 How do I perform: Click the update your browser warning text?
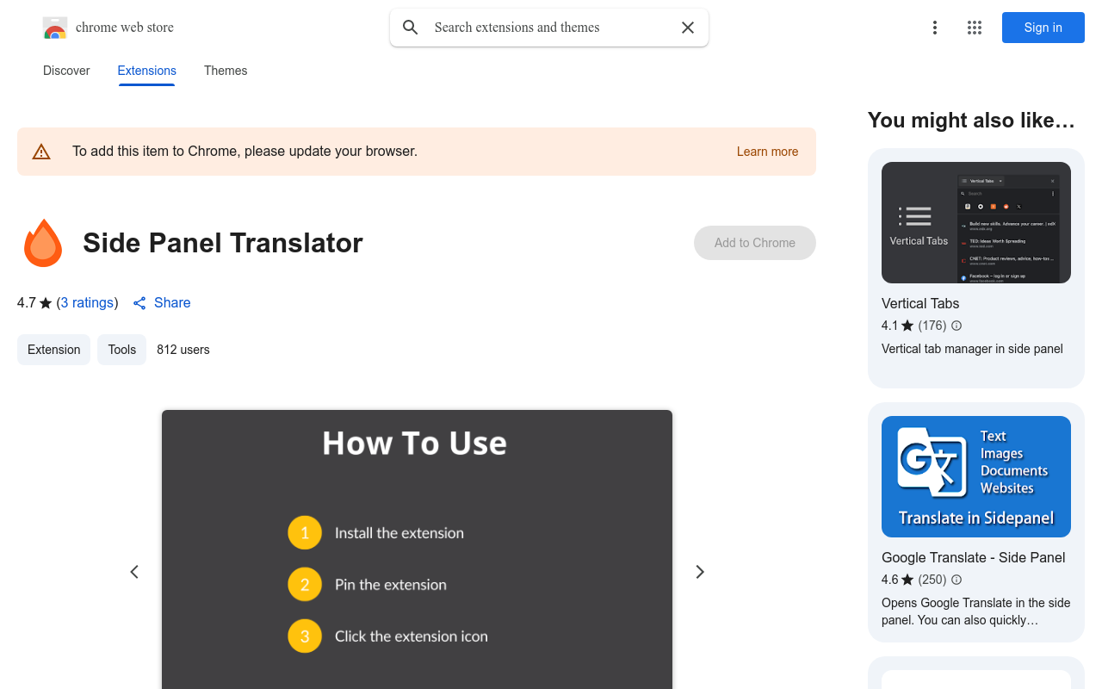coord(245,152)
